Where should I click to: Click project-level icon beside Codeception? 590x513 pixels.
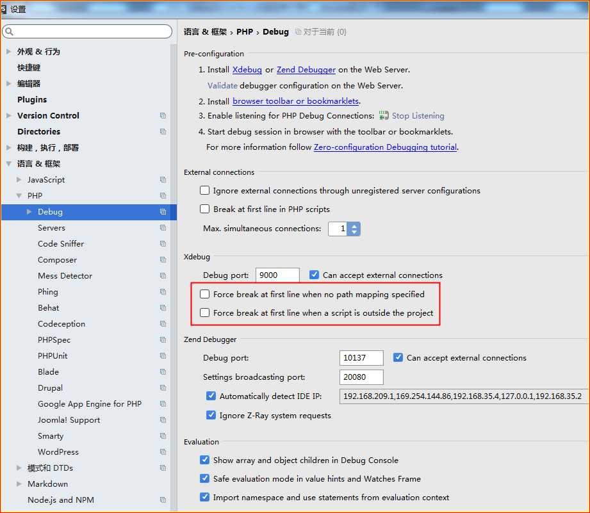click(x=163, y=324)
